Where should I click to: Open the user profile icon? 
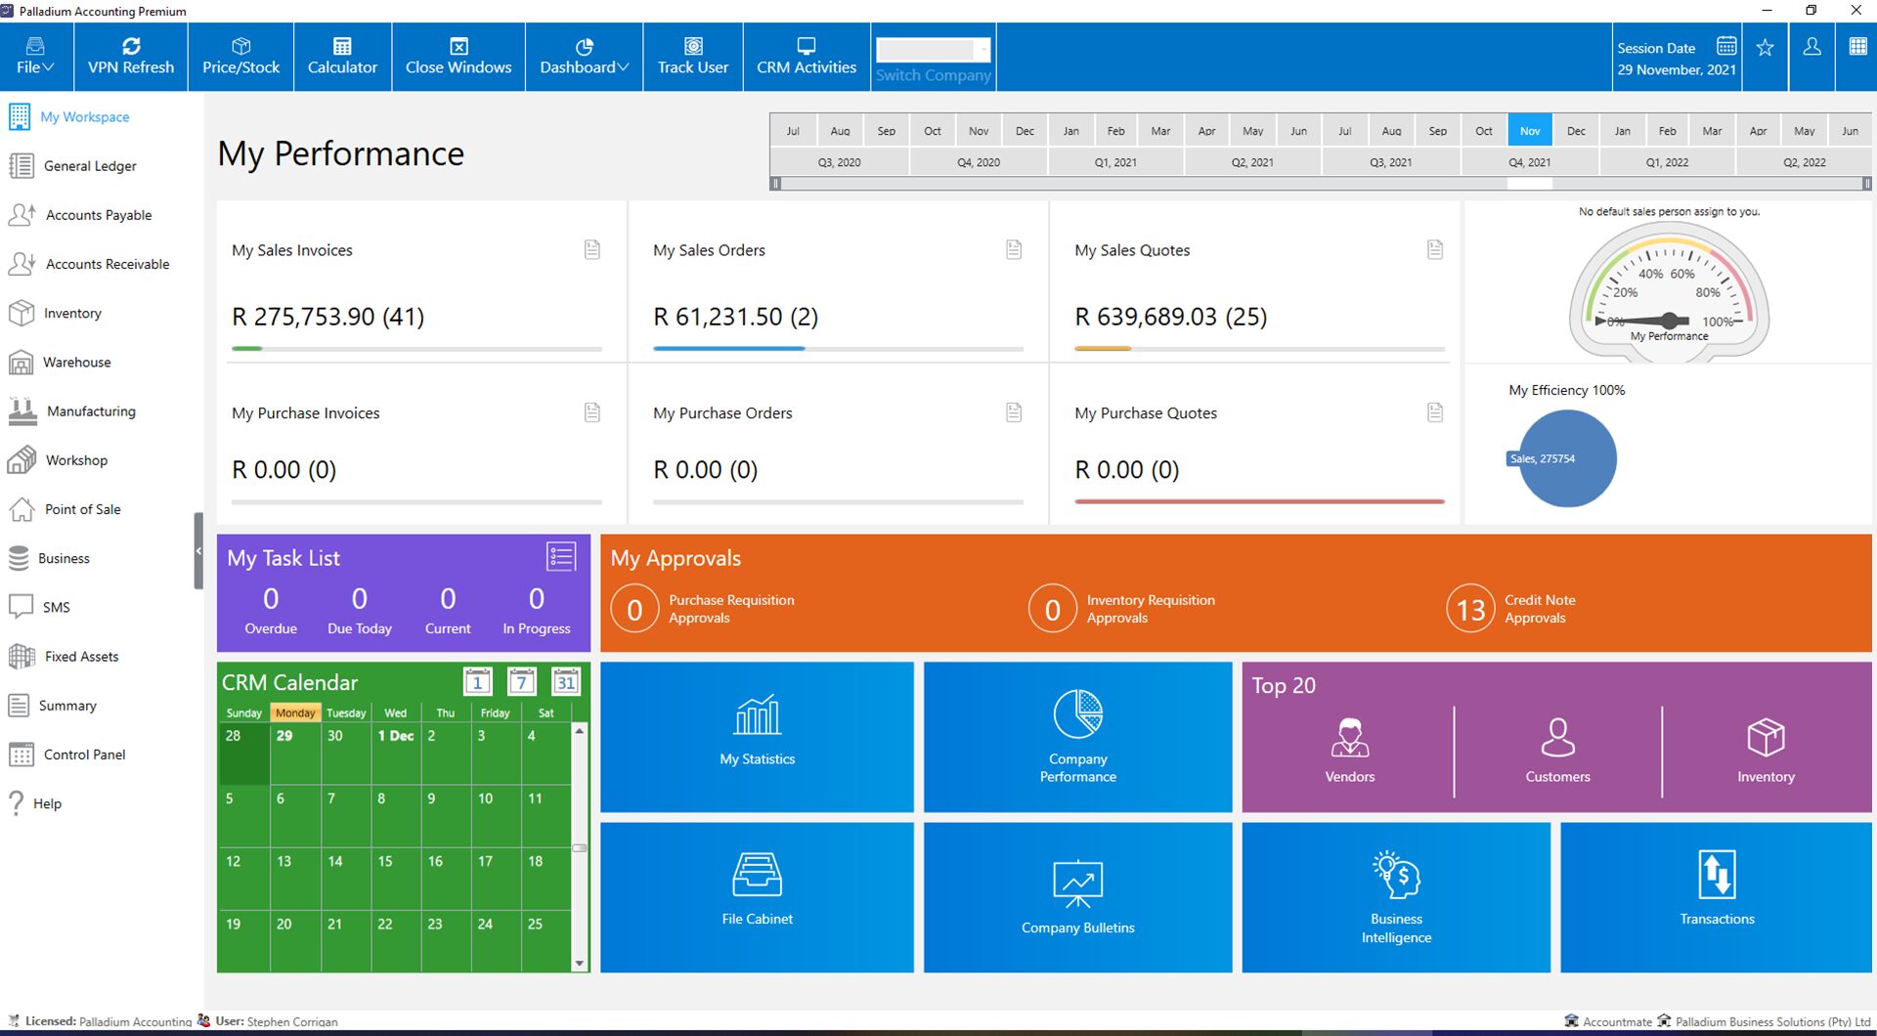click(1812, 47)
